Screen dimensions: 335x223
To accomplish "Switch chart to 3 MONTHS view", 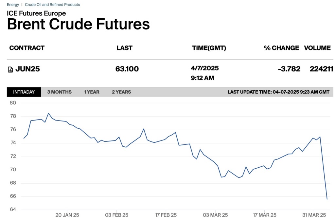I will (59, 92).
